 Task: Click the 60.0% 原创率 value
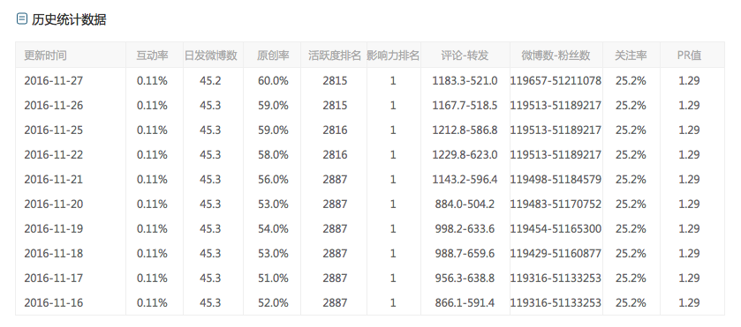[x=273, y=81]
